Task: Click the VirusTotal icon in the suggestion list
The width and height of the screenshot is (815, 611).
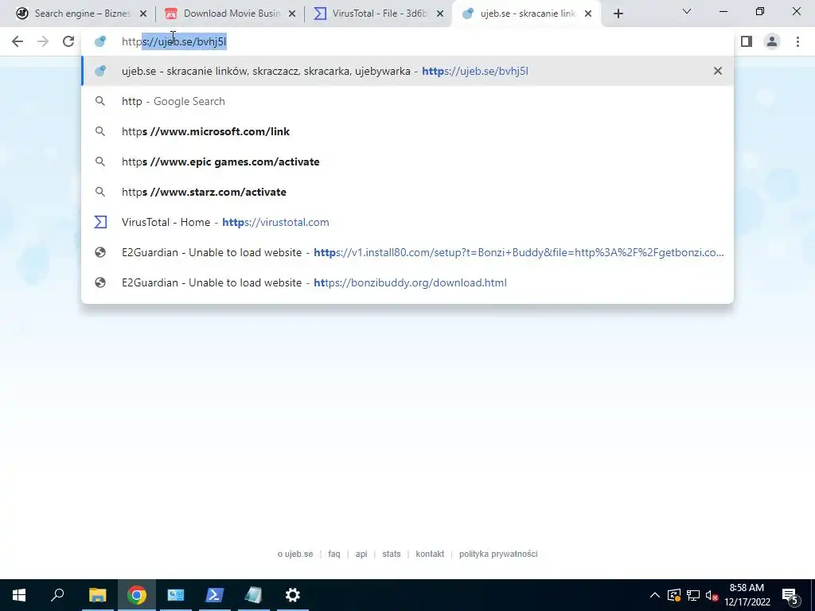Action: [100, 223]
